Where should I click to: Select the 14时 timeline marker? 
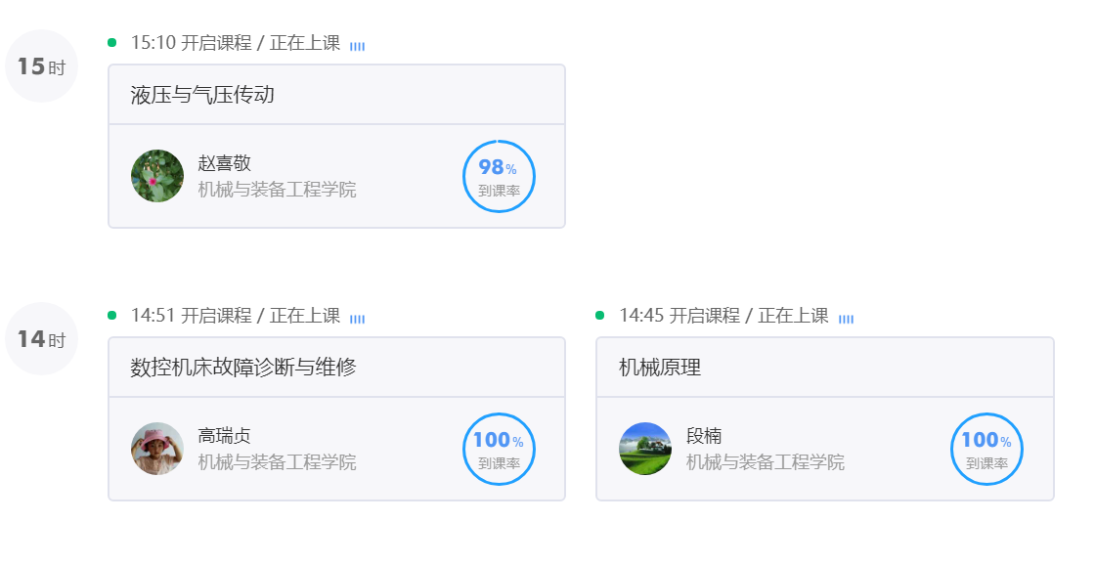(x=41, y=339)
